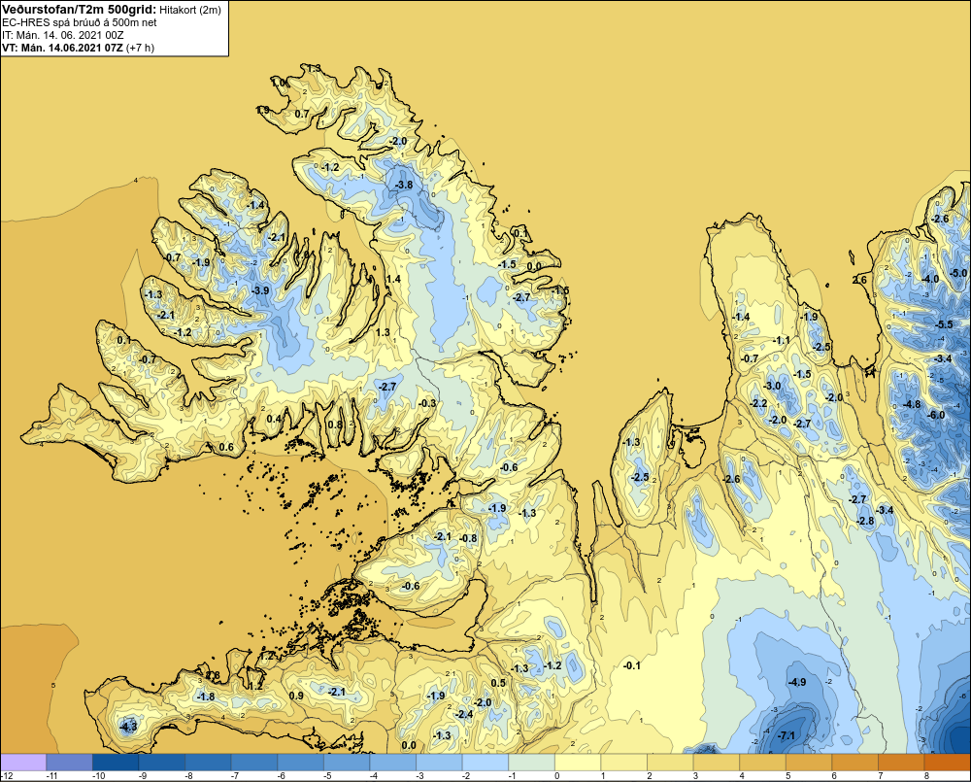Screen dimensions: 971x782
Task: Select the legend swatch between 3 and 4
Action: [x=718, y=762]
